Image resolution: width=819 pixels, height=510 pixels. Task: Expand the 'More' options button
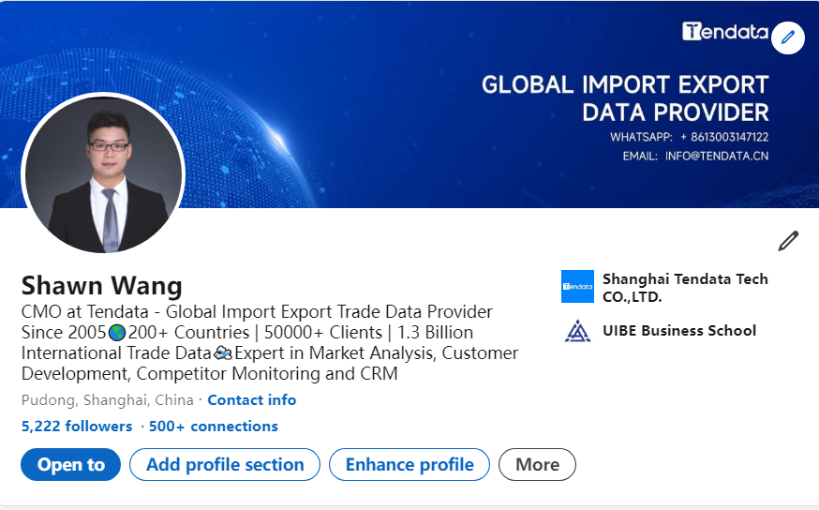click(x=537, y=465)
